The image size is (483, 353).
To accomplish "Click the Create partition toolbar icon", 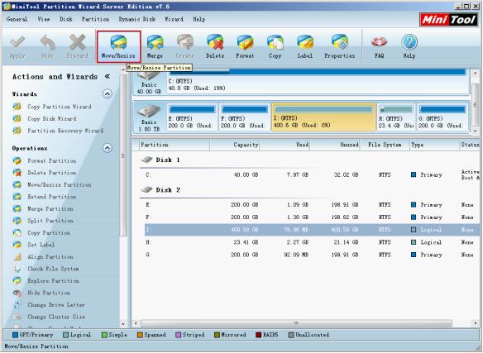I will 184,46.
